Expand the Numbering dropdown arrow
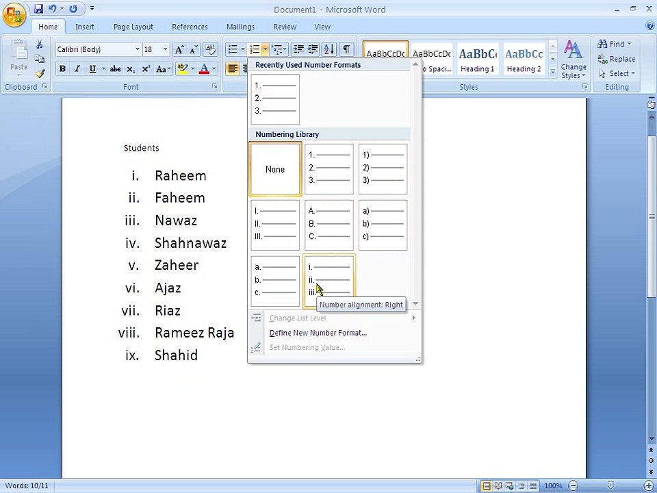The width and height of the screenshot is (657, 493). (x=266, y=49)
